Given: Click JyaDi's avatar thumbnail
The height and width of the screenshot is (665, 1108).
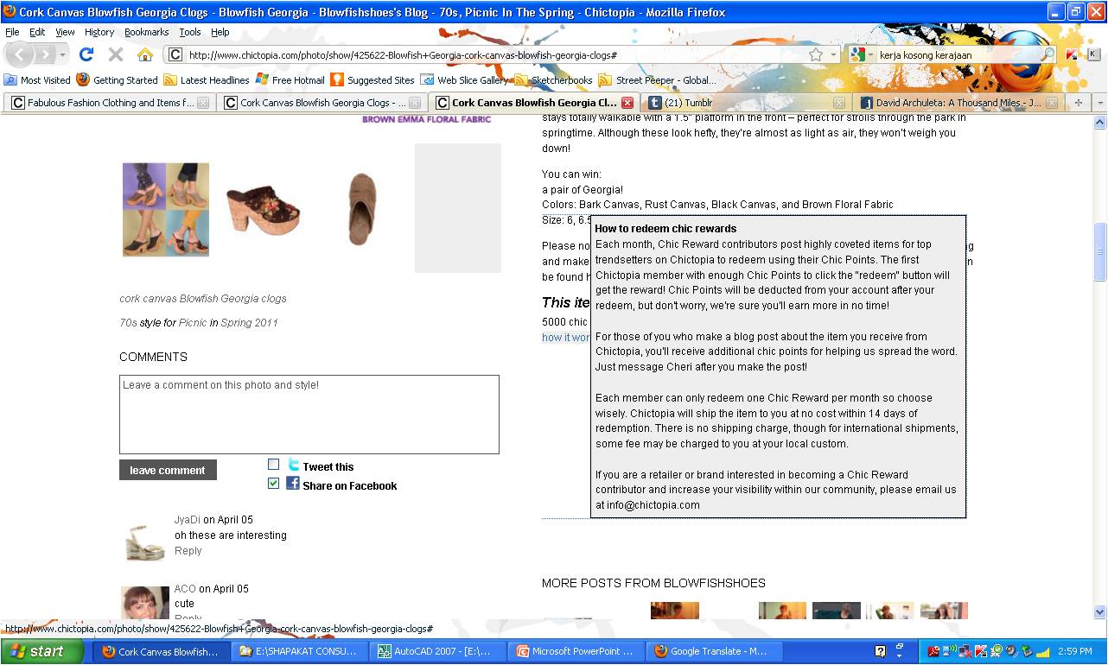Looking at the screenshot, I should point(145,541).
